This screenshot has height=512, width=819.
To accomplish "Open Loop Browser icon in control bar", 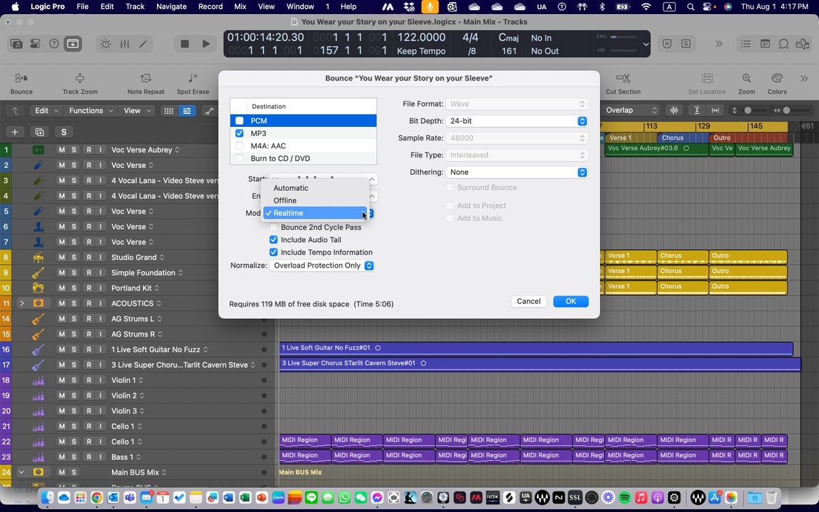I will pyautogui.click(x=784, y=44).
